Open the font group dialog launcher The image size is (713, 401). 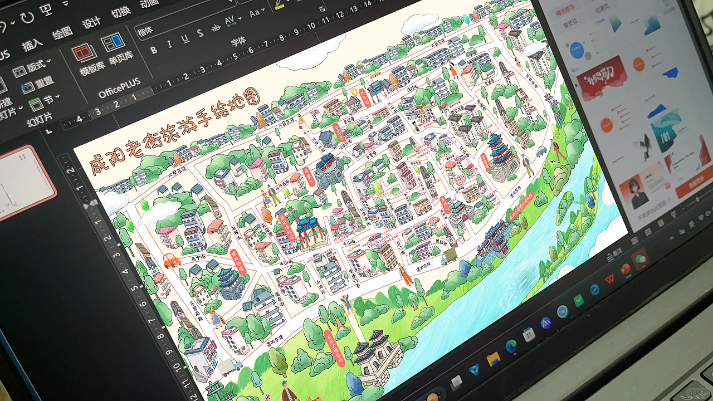[323, 10]
